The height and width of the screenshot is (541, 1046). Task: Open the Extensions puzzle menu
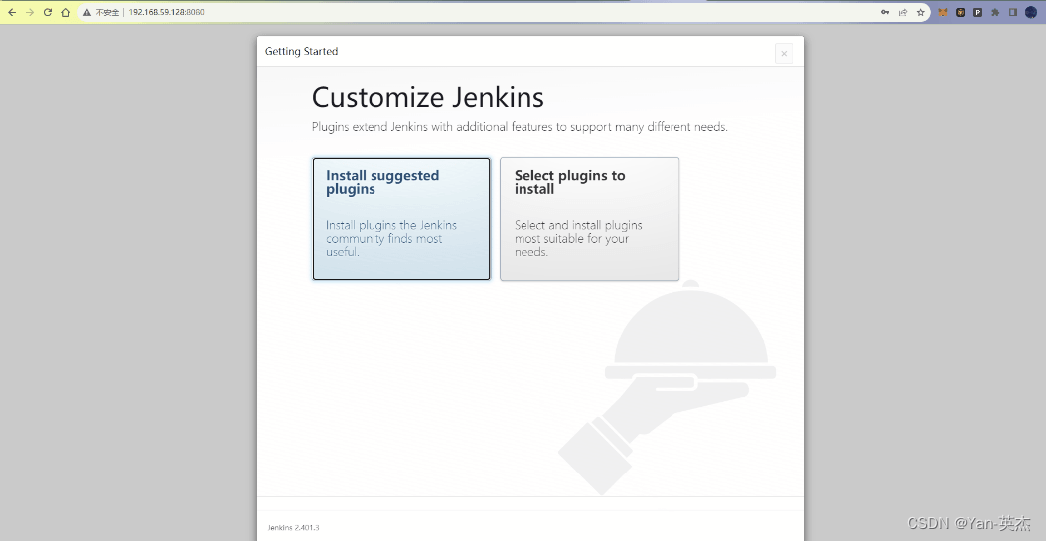click(995, 12)
